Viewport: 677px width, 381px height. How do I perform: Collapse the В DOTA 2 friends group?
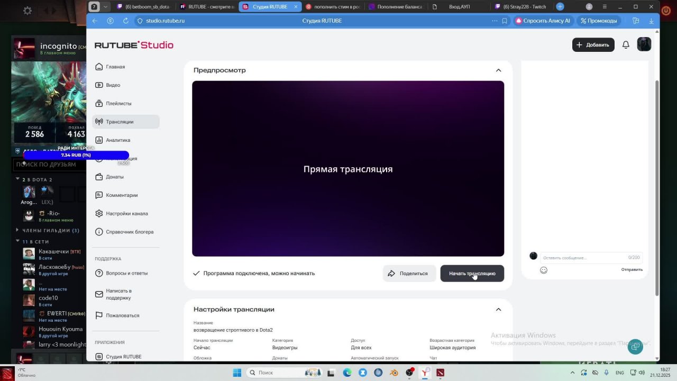pyautogui.click(x=17, y=179)
